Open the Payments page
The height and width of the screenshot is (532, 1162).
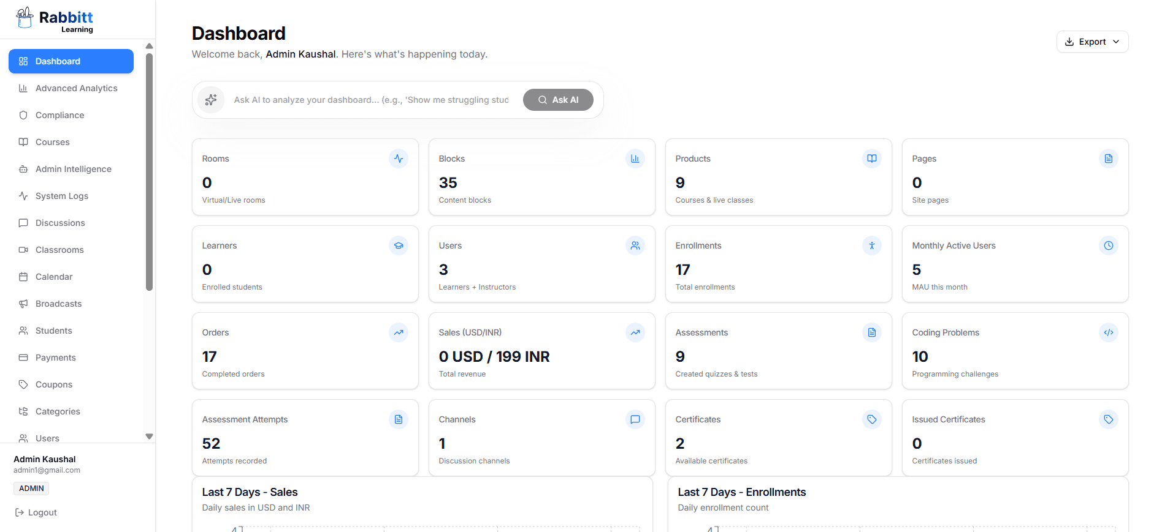[71, 358]
